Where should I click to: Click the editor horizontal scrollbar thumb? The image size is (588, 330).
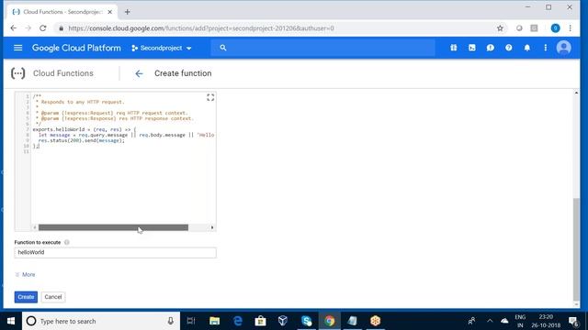pyautogui.click(x=113, y=227)
